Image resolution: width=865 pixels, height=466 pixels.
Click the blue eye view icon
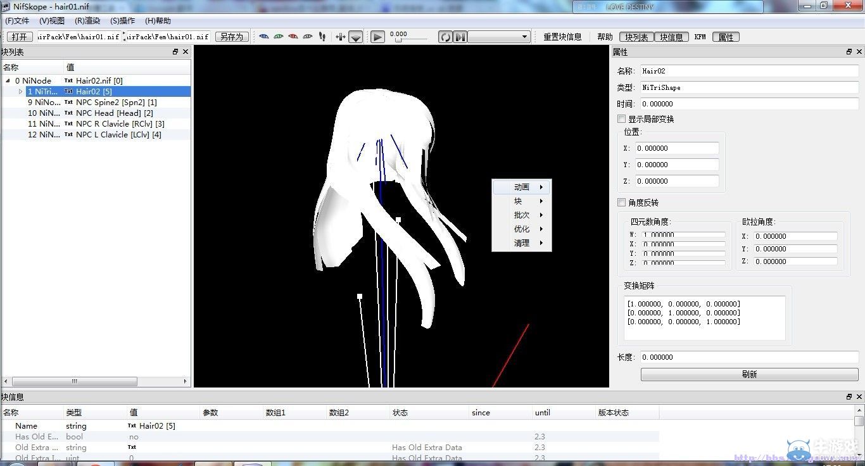[264, 37]
